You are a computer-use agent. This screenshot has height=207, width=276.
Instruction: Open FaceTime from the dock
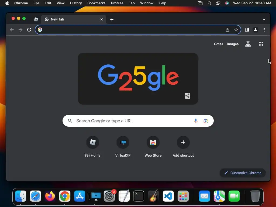(234, 196)
